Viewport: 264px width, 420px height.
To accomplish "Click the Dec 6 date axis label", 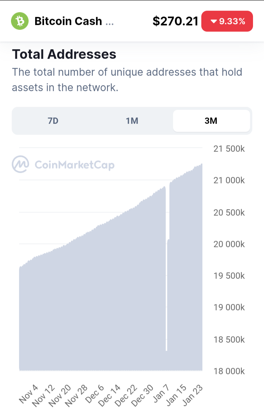I will coord(95,394).
